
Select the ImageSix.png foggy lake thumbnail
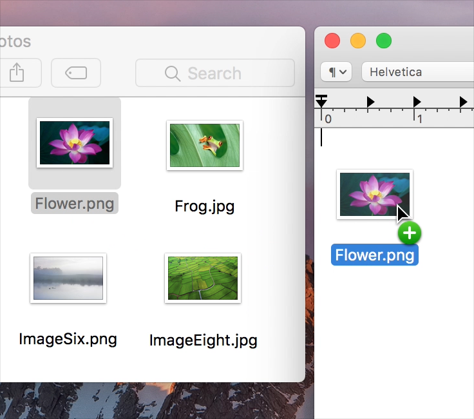tap(68, 278)
